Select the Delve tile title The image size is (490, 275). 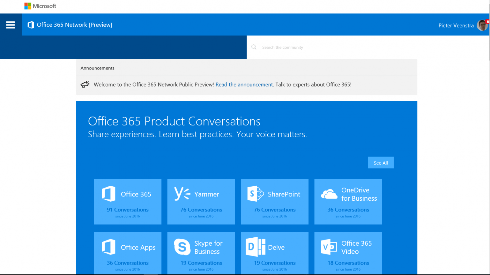click(276, 247)
